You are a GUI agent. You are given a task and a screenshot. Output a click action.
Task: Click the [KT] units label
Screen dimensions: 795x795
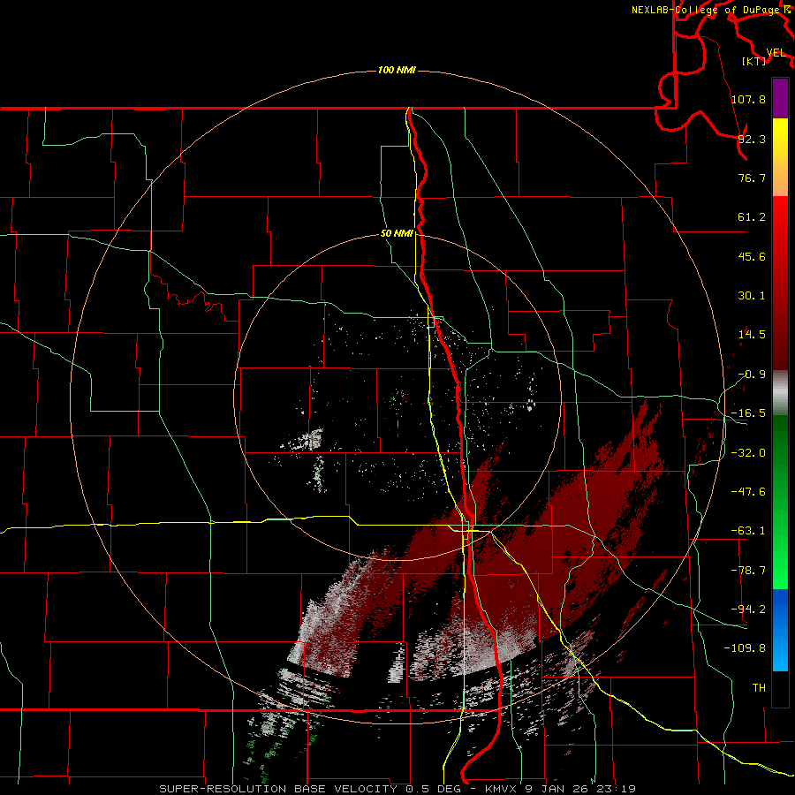tap(753, 61)
